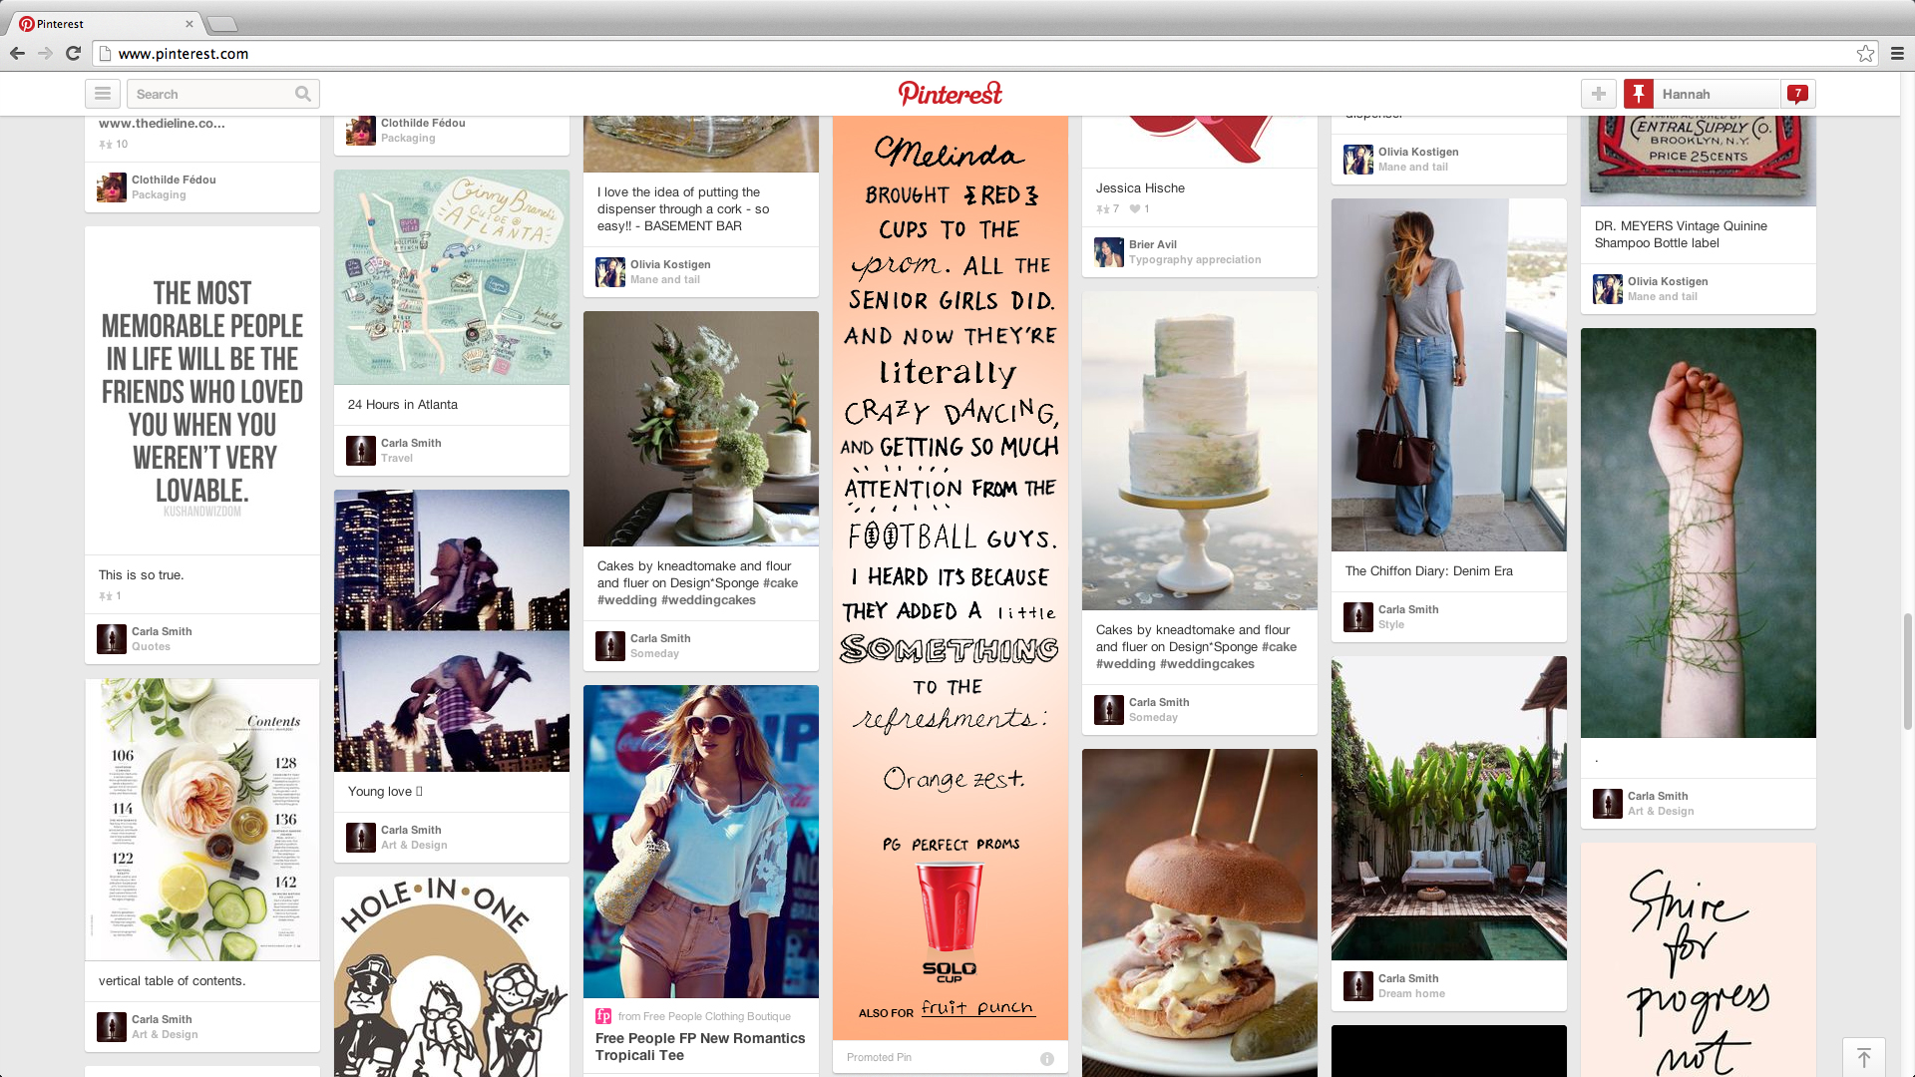Click the Typography appreciation board link
This screenshot has height=1077, width=1915.
click(1195, 260)
